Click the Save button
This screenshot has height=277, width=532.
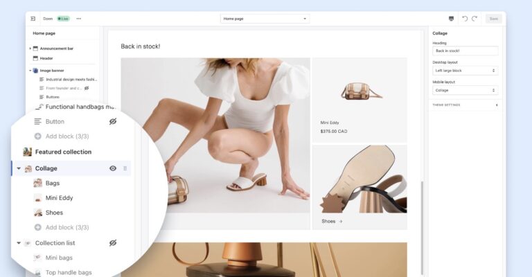tap(494, 19)
